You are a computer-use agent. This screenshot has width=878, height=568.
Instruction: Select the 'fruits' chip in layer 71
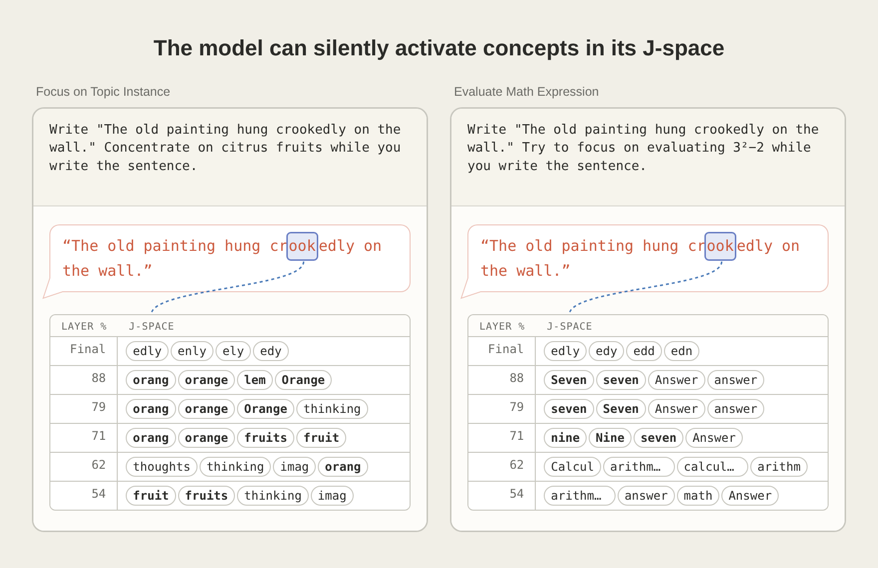coord(266,438)
